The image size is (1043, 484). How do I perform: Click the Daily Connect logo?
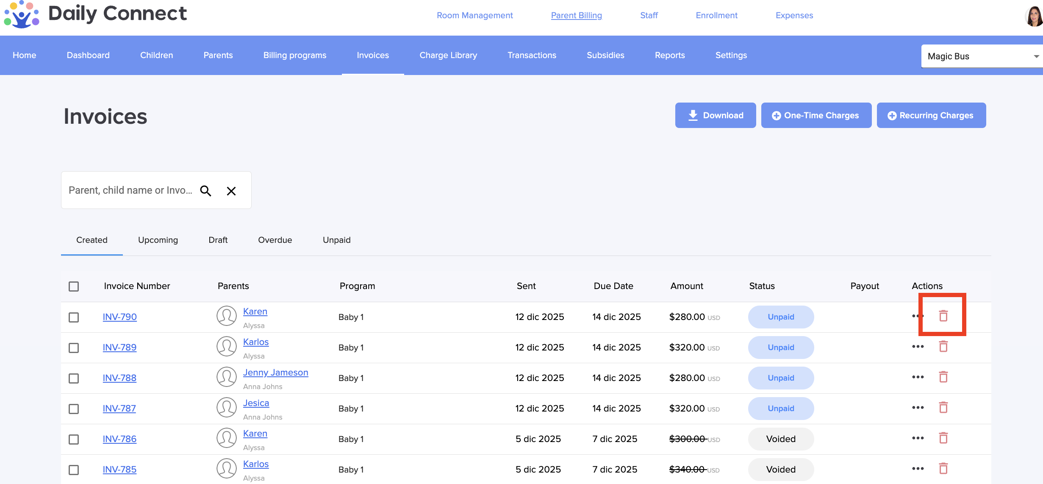click(22, 14)
